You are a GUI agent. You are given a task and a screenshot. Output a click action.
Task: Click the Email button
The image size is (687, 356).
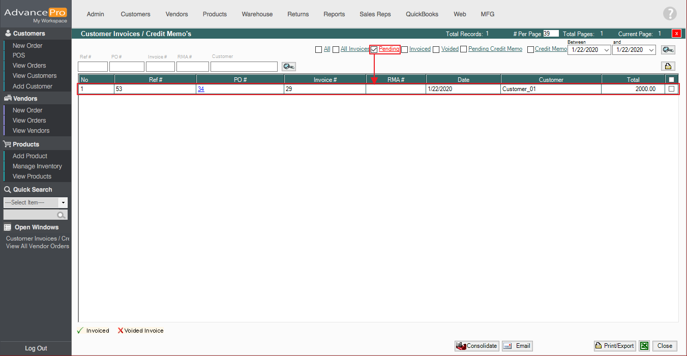pos(517,346)
